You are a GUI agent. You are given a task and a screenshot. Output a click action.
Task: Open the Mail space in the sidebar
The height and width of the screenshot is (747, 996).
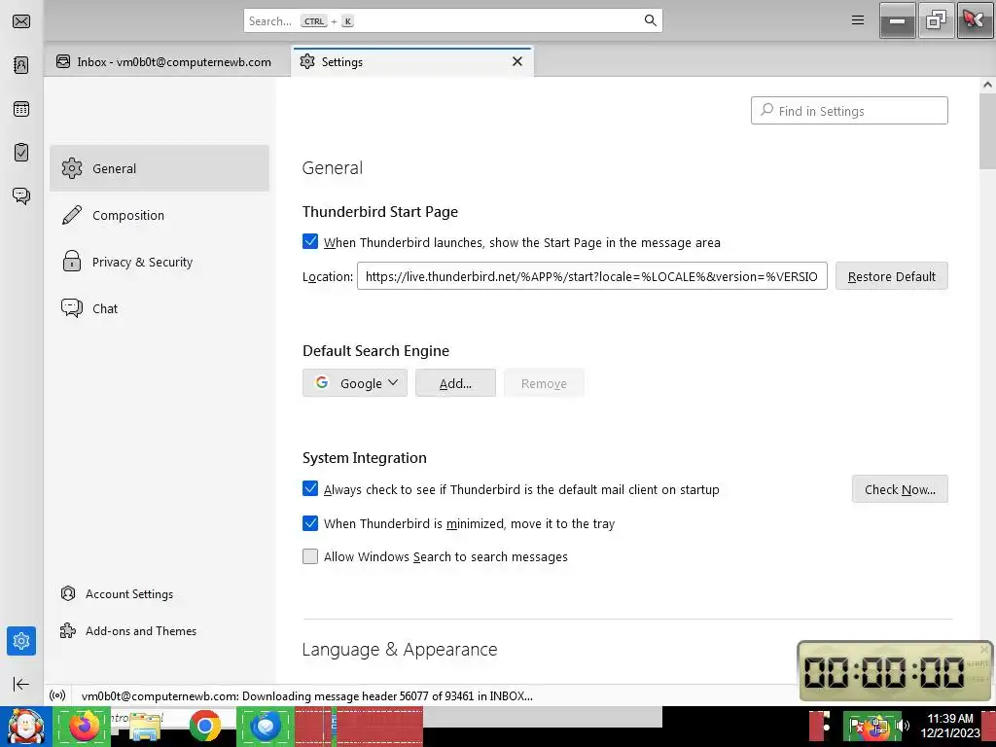pos(21,21)
